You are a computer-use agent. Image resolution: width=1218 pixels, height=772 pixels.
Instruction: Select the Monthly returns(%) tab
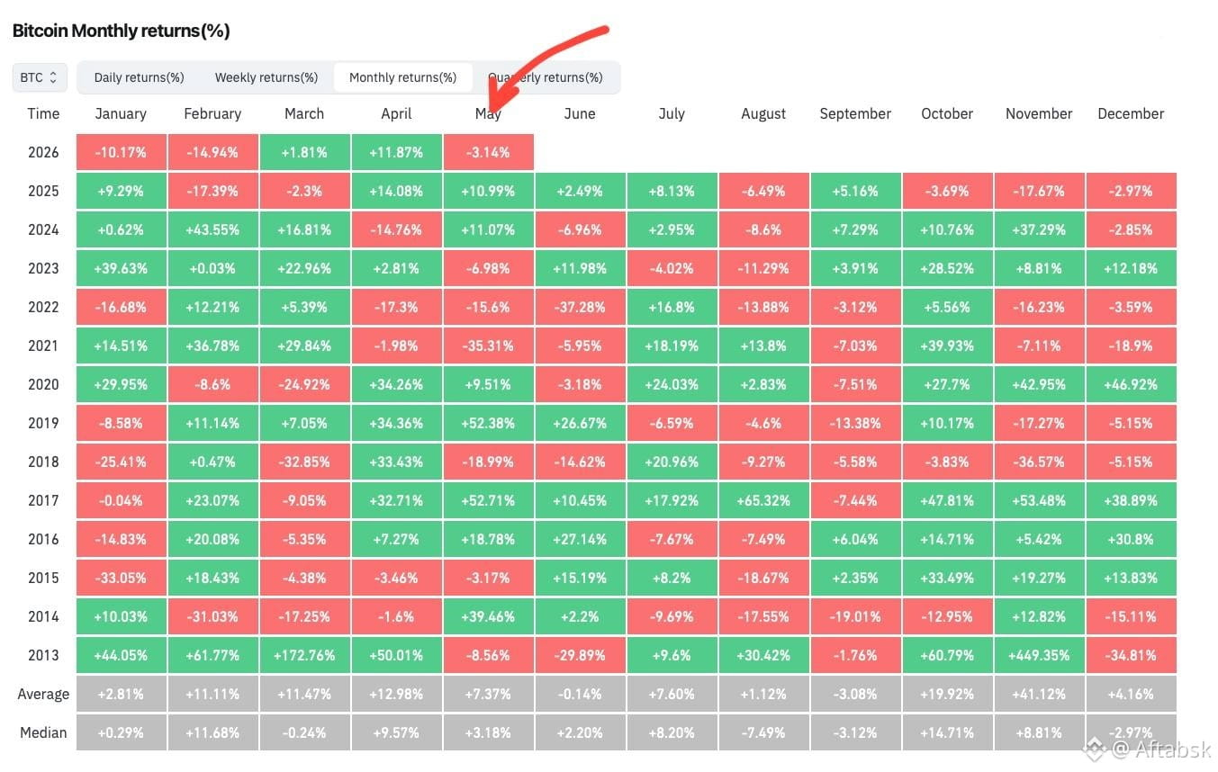(402, 77)
